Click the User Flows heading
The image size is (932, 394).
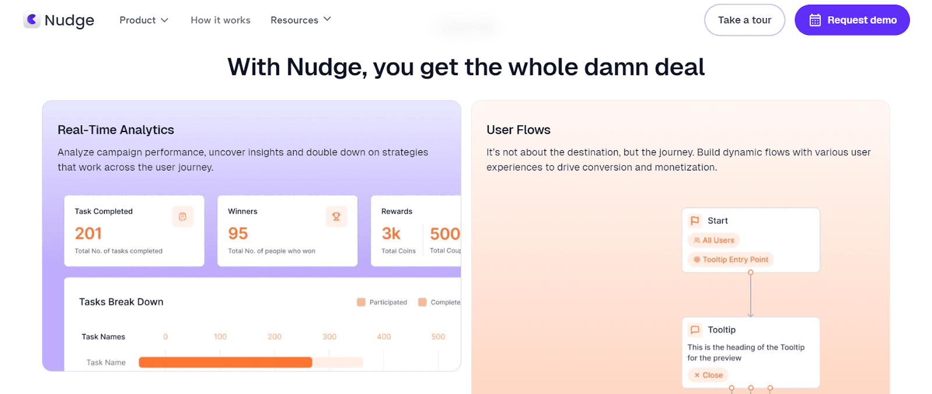518,130
